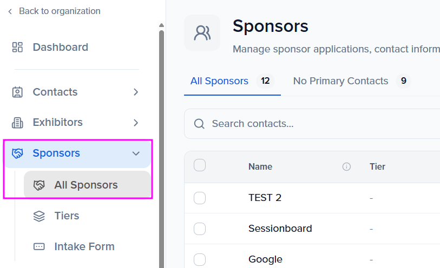Open the Google sponsor entry

tap(265, 259)
